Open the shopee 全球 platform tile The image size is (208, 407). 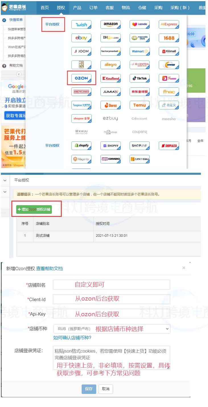pyautogui.click(x=81, y=118)
